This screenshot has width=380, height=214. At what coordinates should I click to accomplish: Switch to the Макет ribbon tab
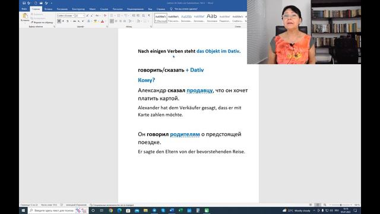pos(93,9)
